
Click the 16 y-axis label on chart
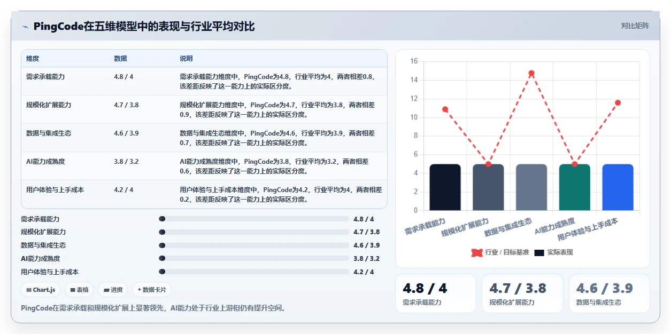coord(414,61)
